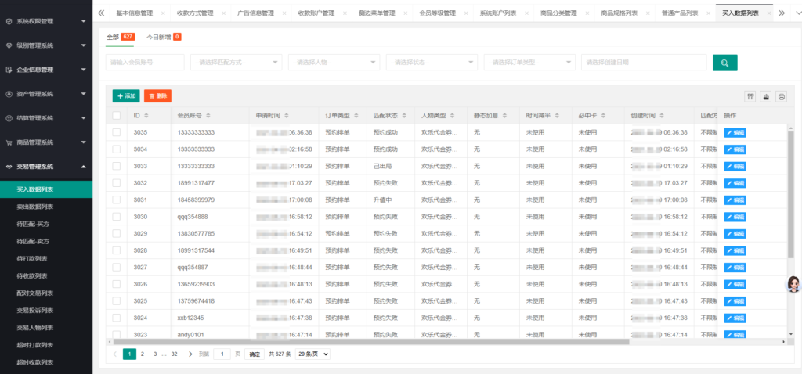The width and height of the screenshot is (802, 374).
Task: Click the 确定 page jump button
Action: tap(255, 354)
